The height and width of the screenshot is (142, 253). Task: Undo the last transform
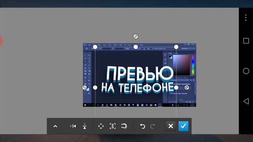[x=142, y=126]
